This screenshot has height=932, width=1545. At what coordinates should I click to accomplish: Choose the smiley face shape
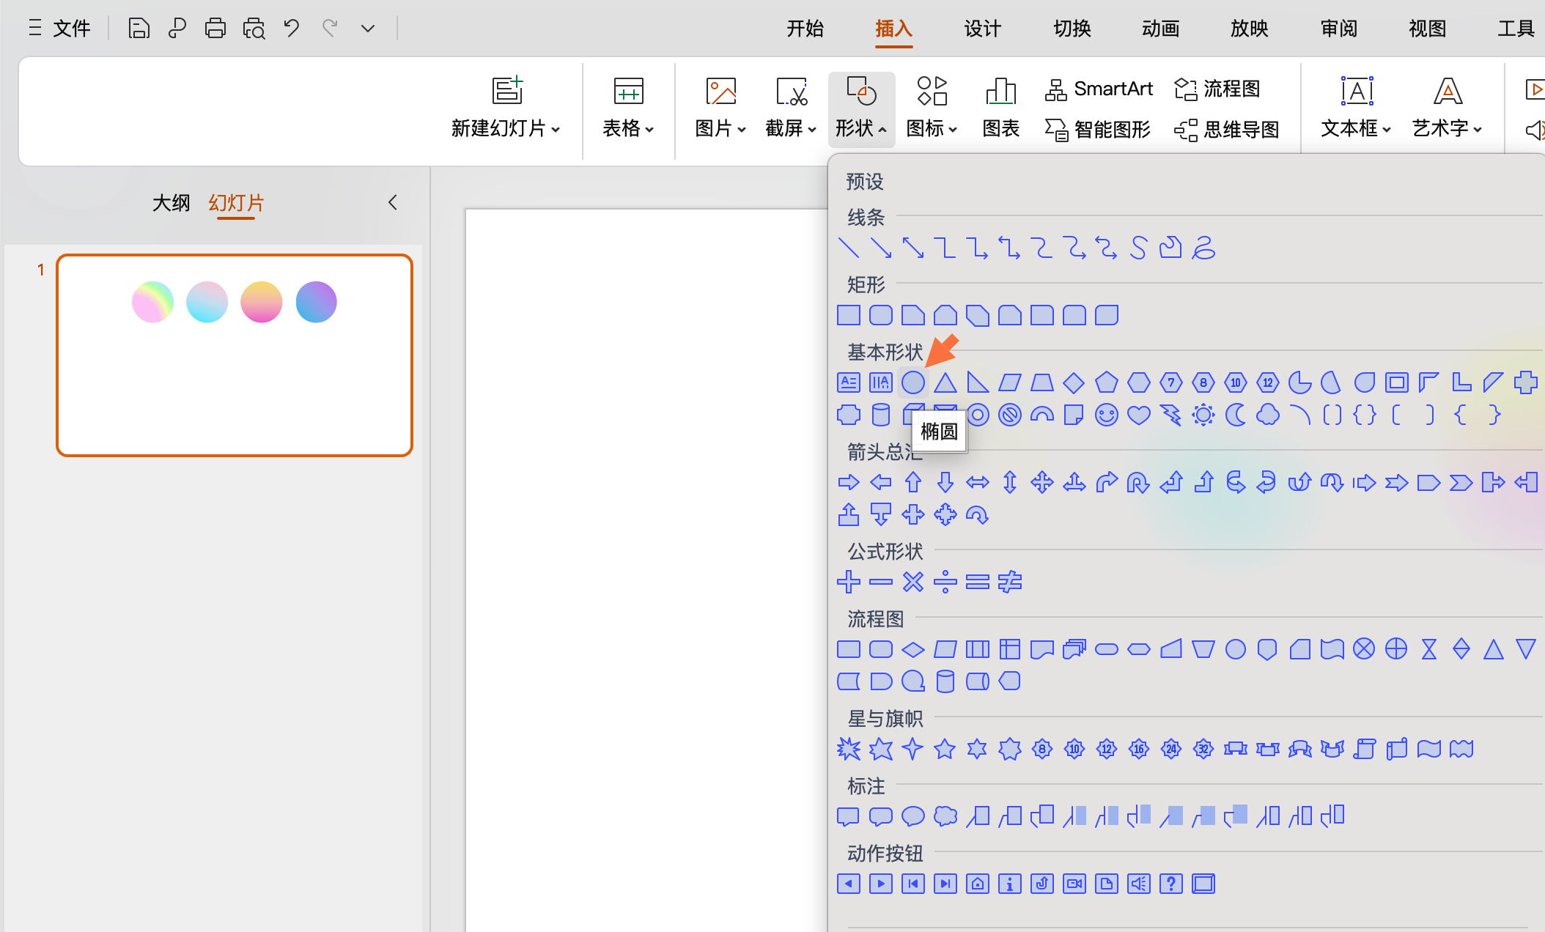1106,415
